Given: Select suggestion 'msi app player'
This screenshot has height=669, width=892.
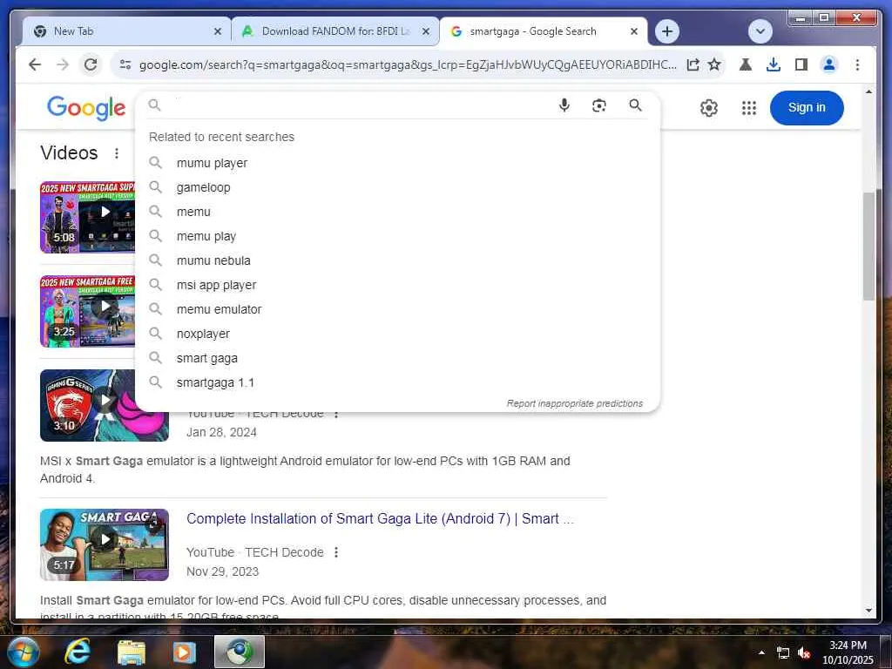Looking at the screenshot, I should [x=397, y=285].
